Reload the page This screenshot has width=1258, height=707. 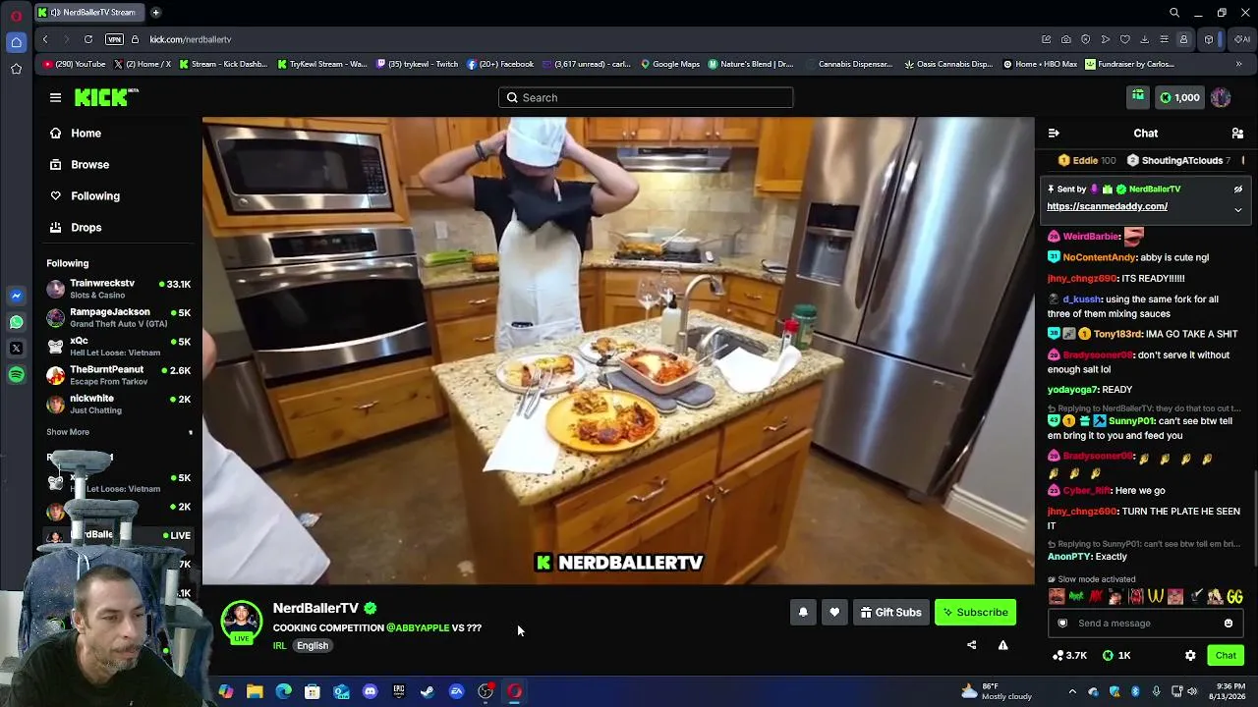point(88,39)
